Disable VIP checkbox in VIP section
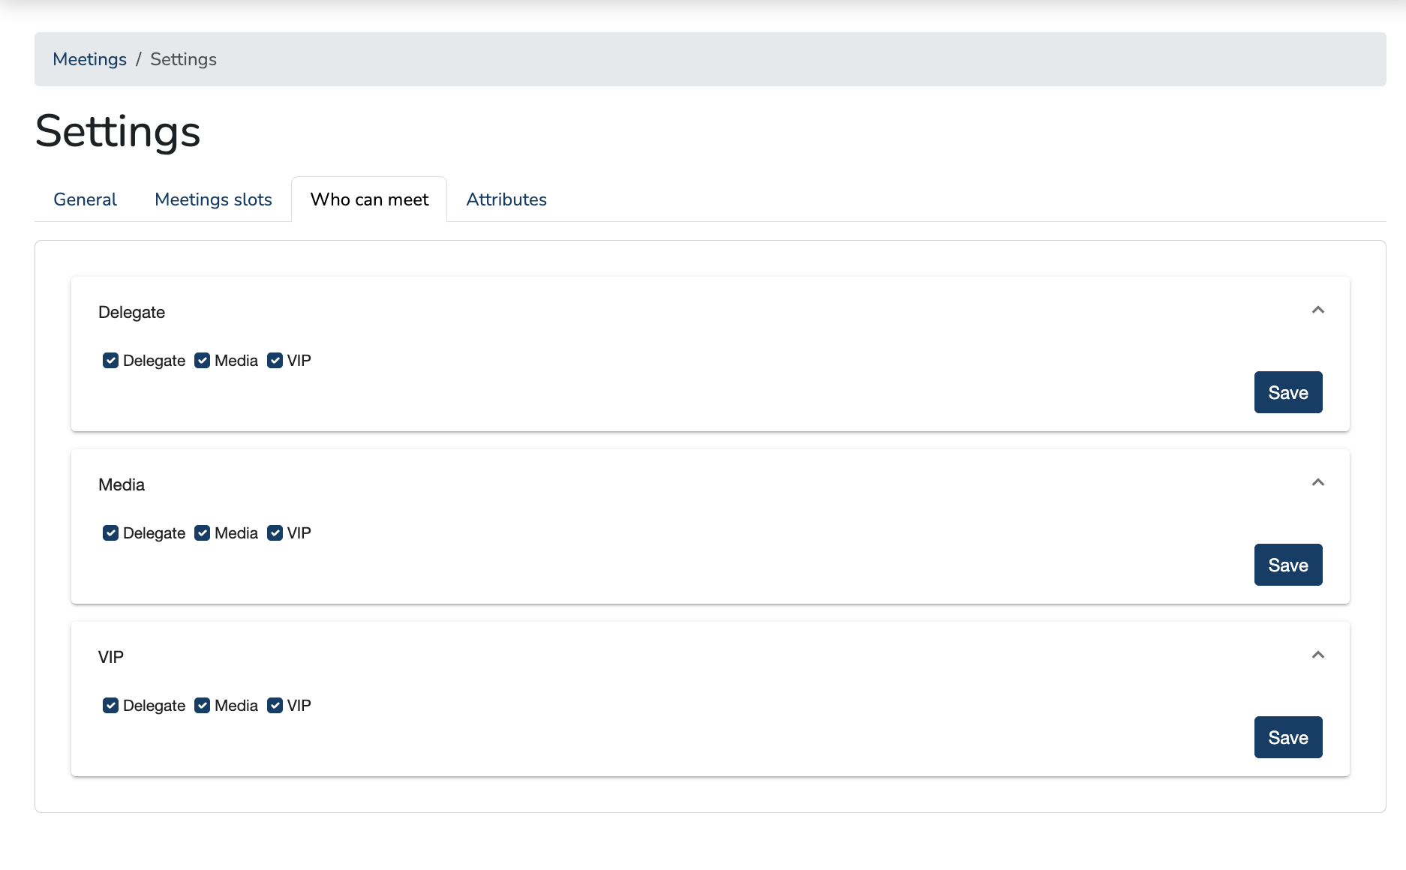The image size is (1406, 870). pyautogui.click(x=275, y=706)
